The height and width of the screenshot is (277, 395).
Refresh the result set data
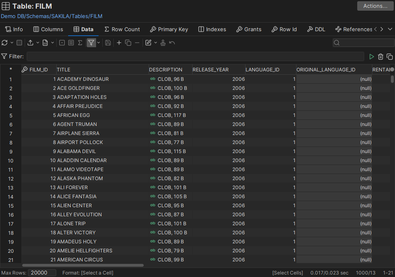pos(5,42)
